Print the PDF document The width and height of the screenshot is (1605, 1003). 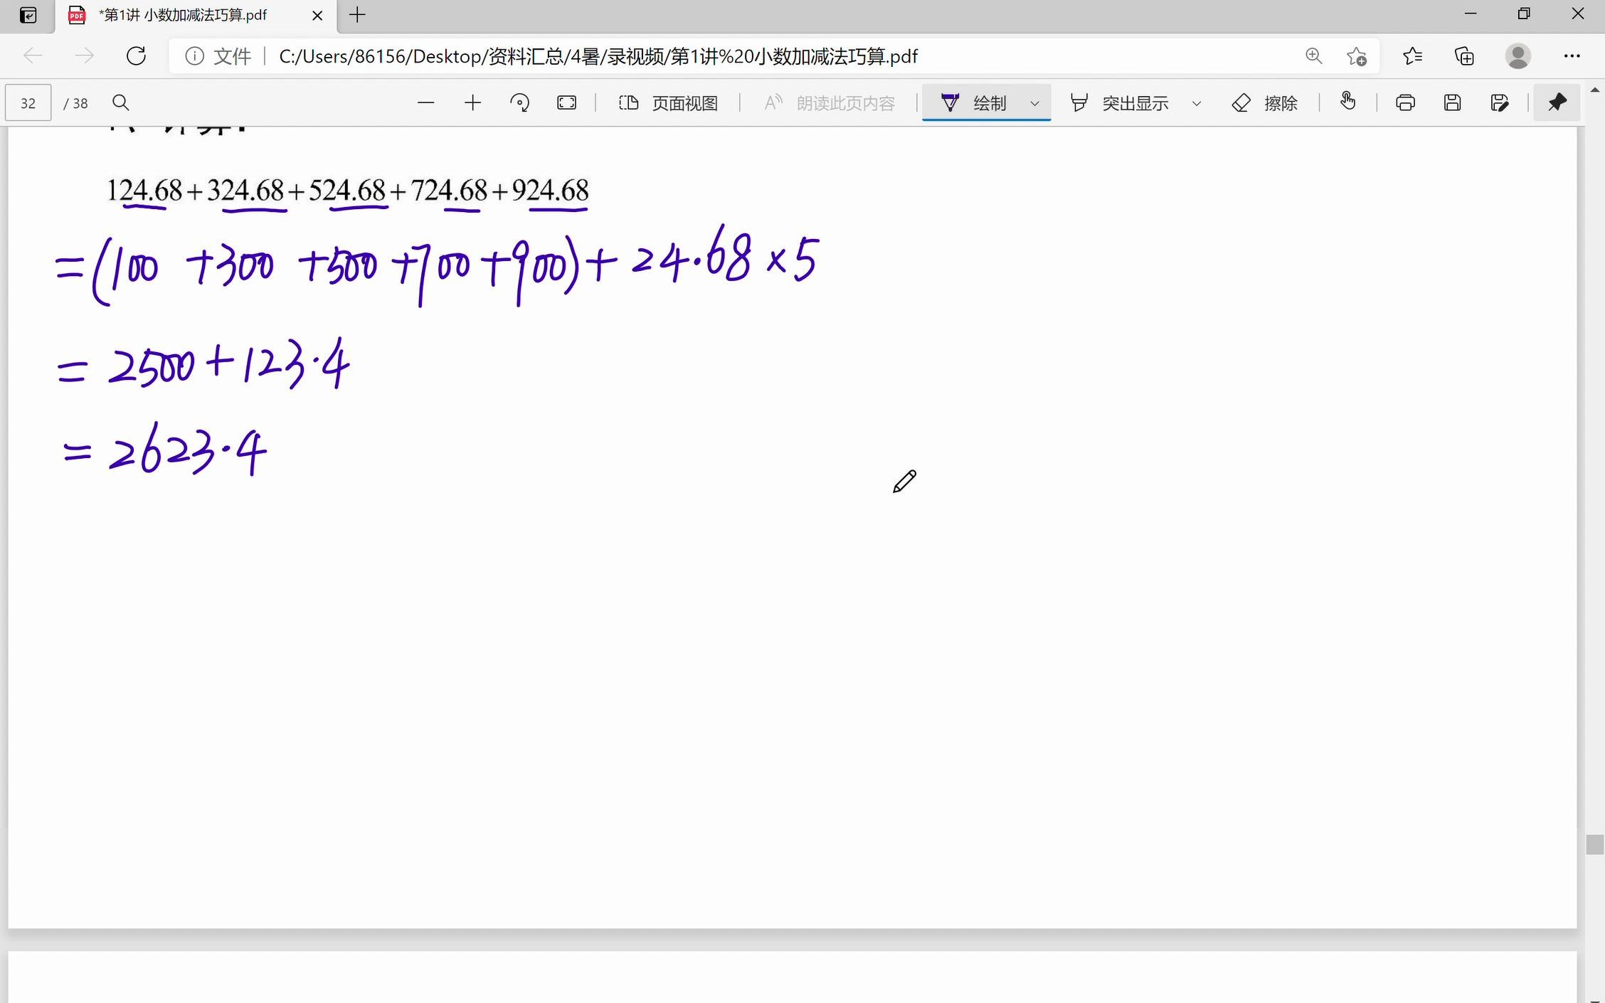tap(1405, 103)
